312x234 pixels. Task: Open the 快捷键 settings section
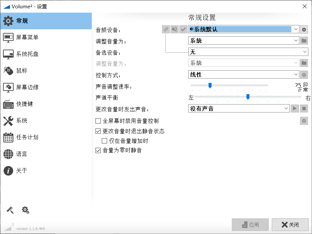pyautogui.click(x=24, y=104)
